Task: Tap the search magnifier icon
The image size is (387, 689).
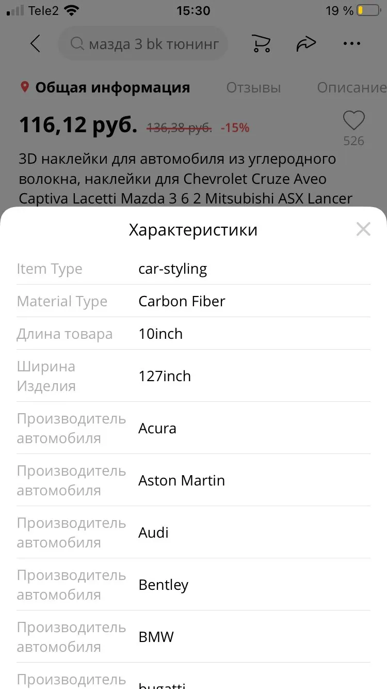Action: click(x=77, y=44)
